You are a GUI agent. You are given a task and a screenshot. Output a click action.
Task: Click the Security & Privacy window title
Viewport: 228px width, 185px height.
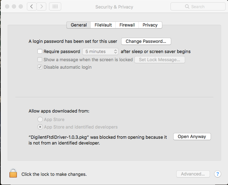tap(114, 7)
